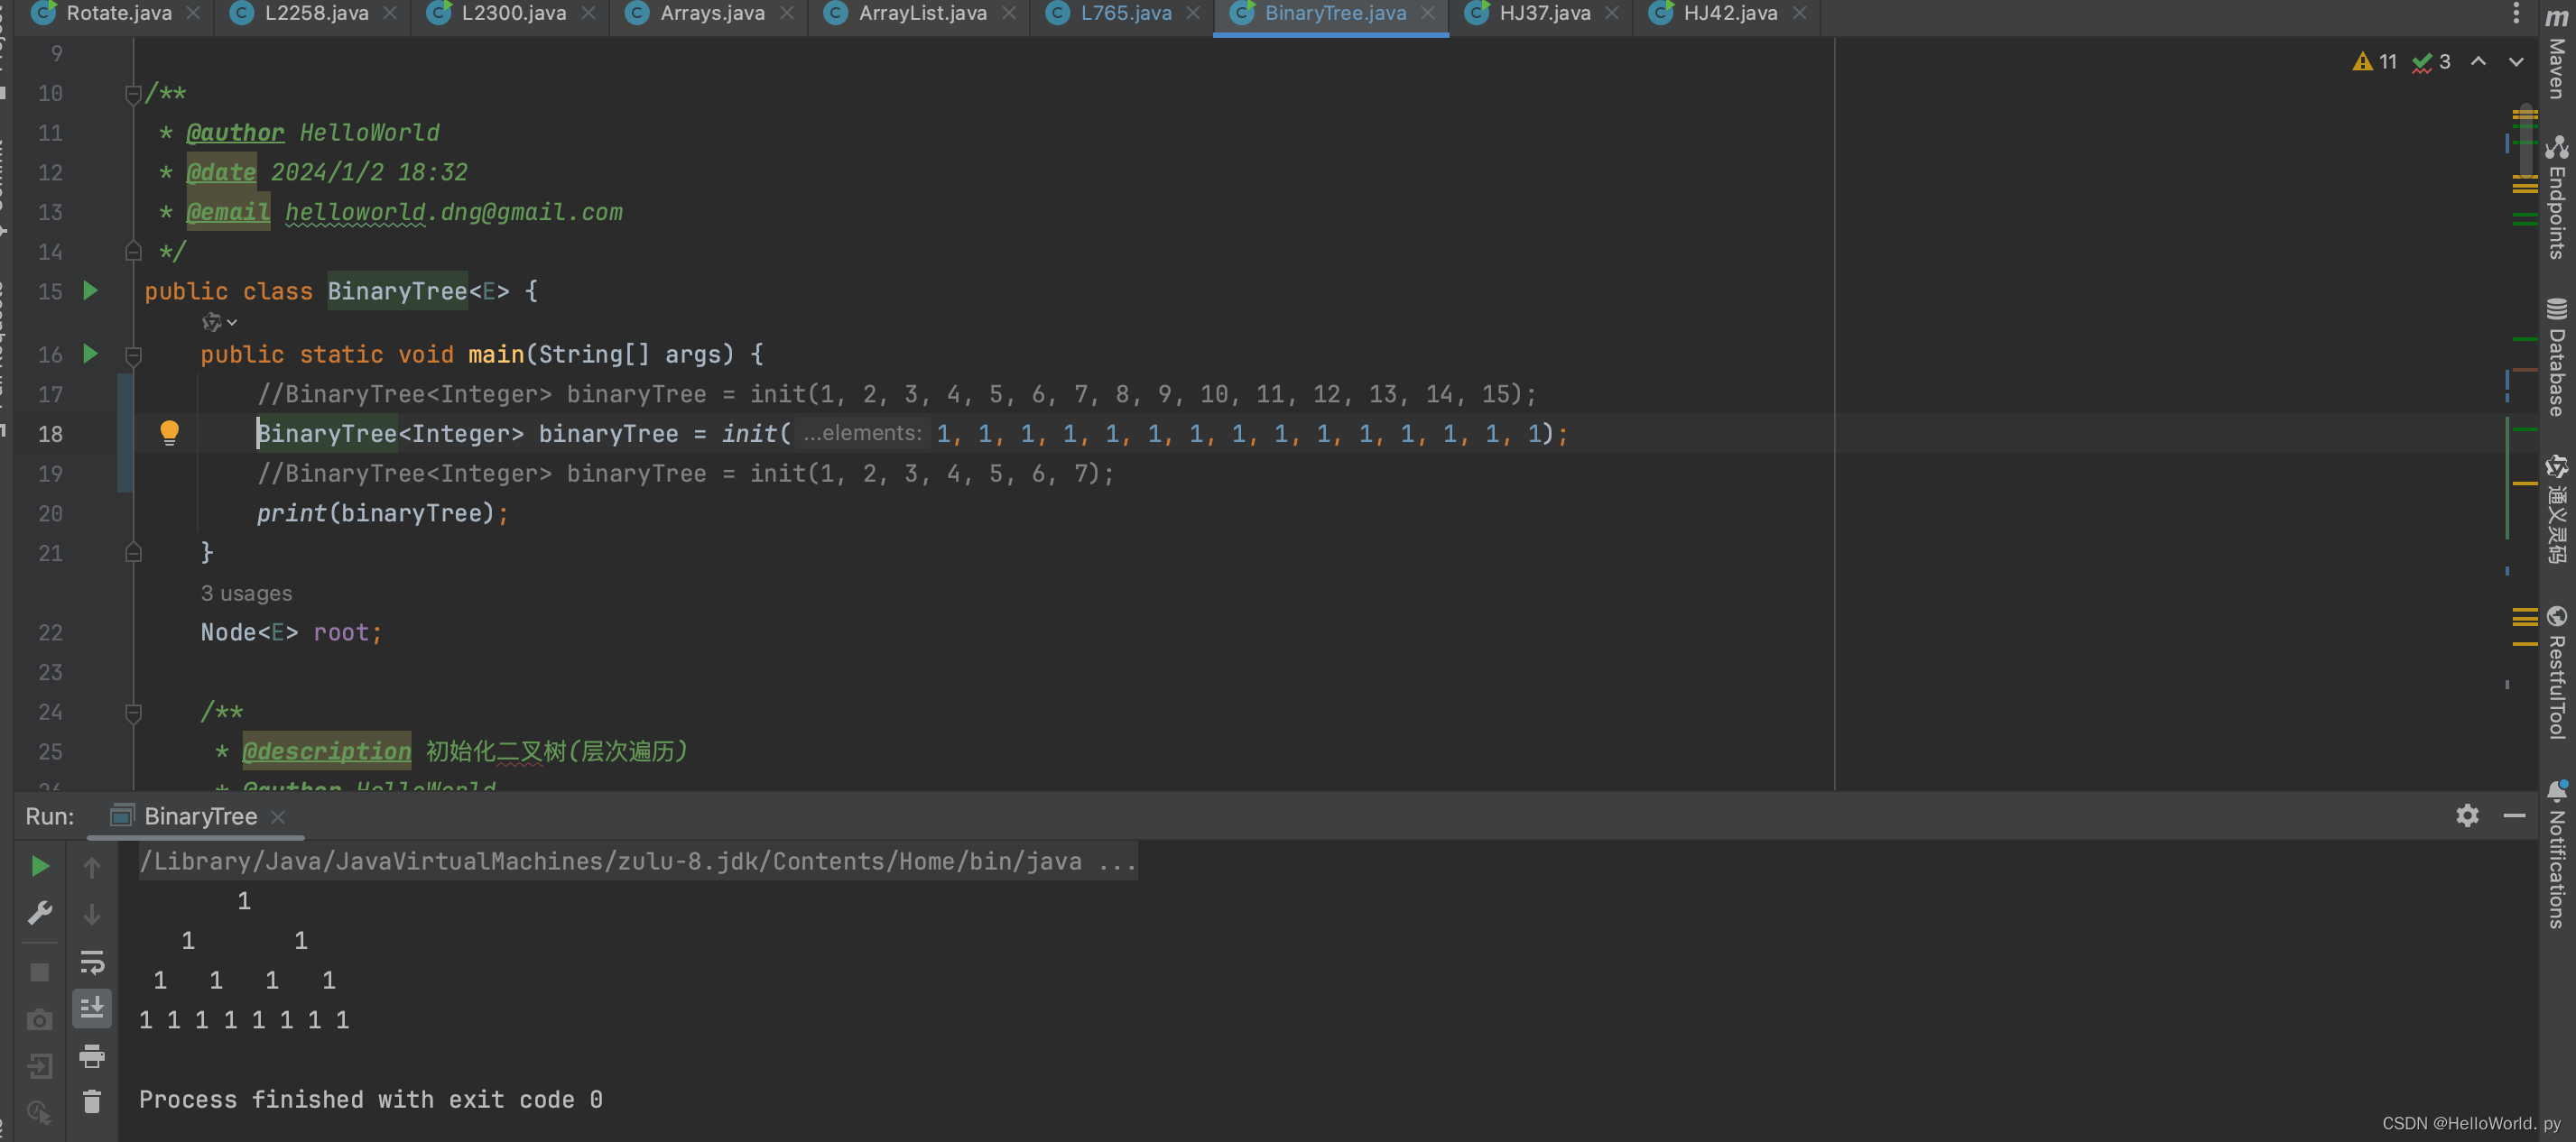Open the L765.java editor tab
The height and width of the screenshot is (1142, 2576).
coord(1125,13)
